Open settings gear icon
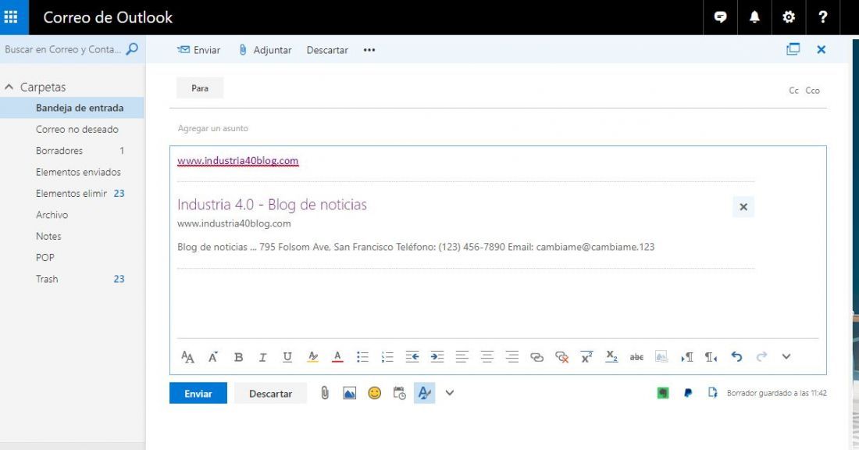 tap(789, 17)
